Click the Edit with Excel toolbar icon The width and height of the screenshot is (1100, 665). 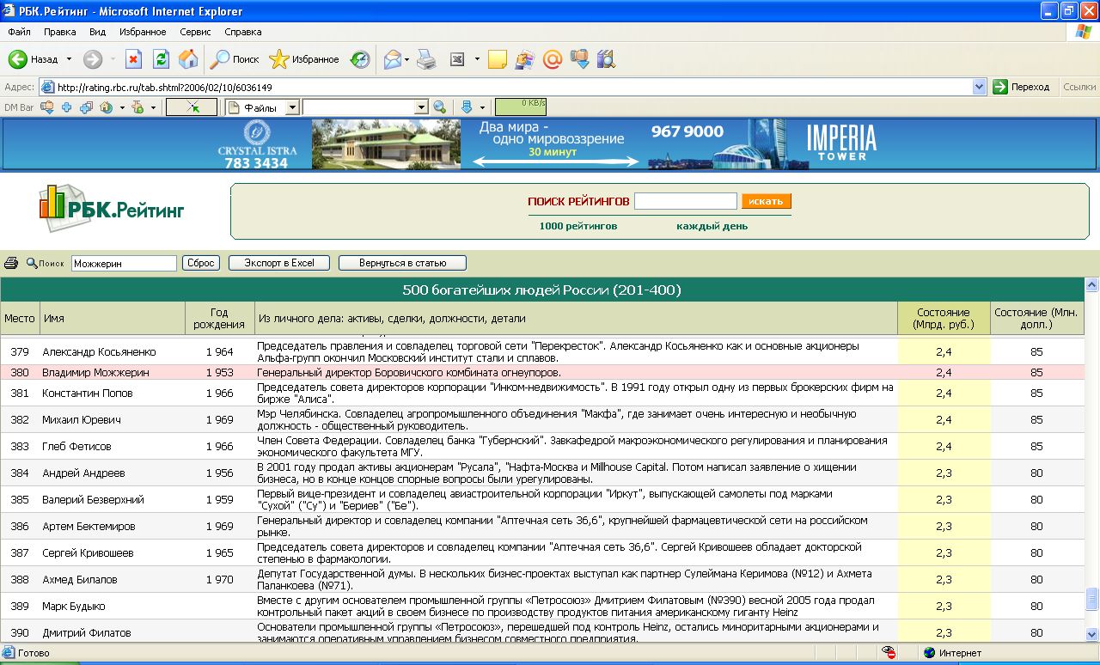coord(458,59)
